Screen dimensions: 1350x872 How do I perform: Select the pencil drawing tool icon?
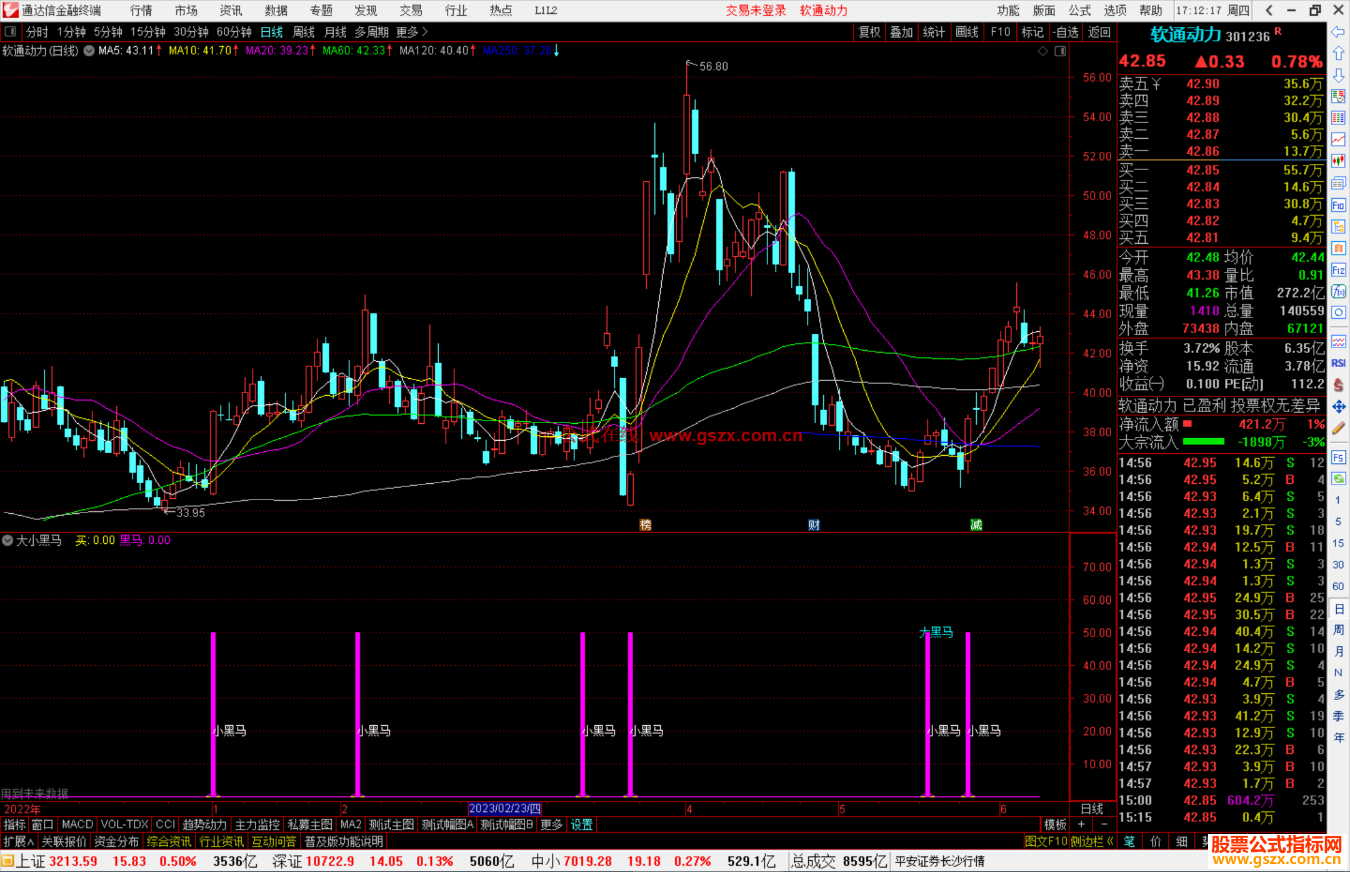[1338, 428]
